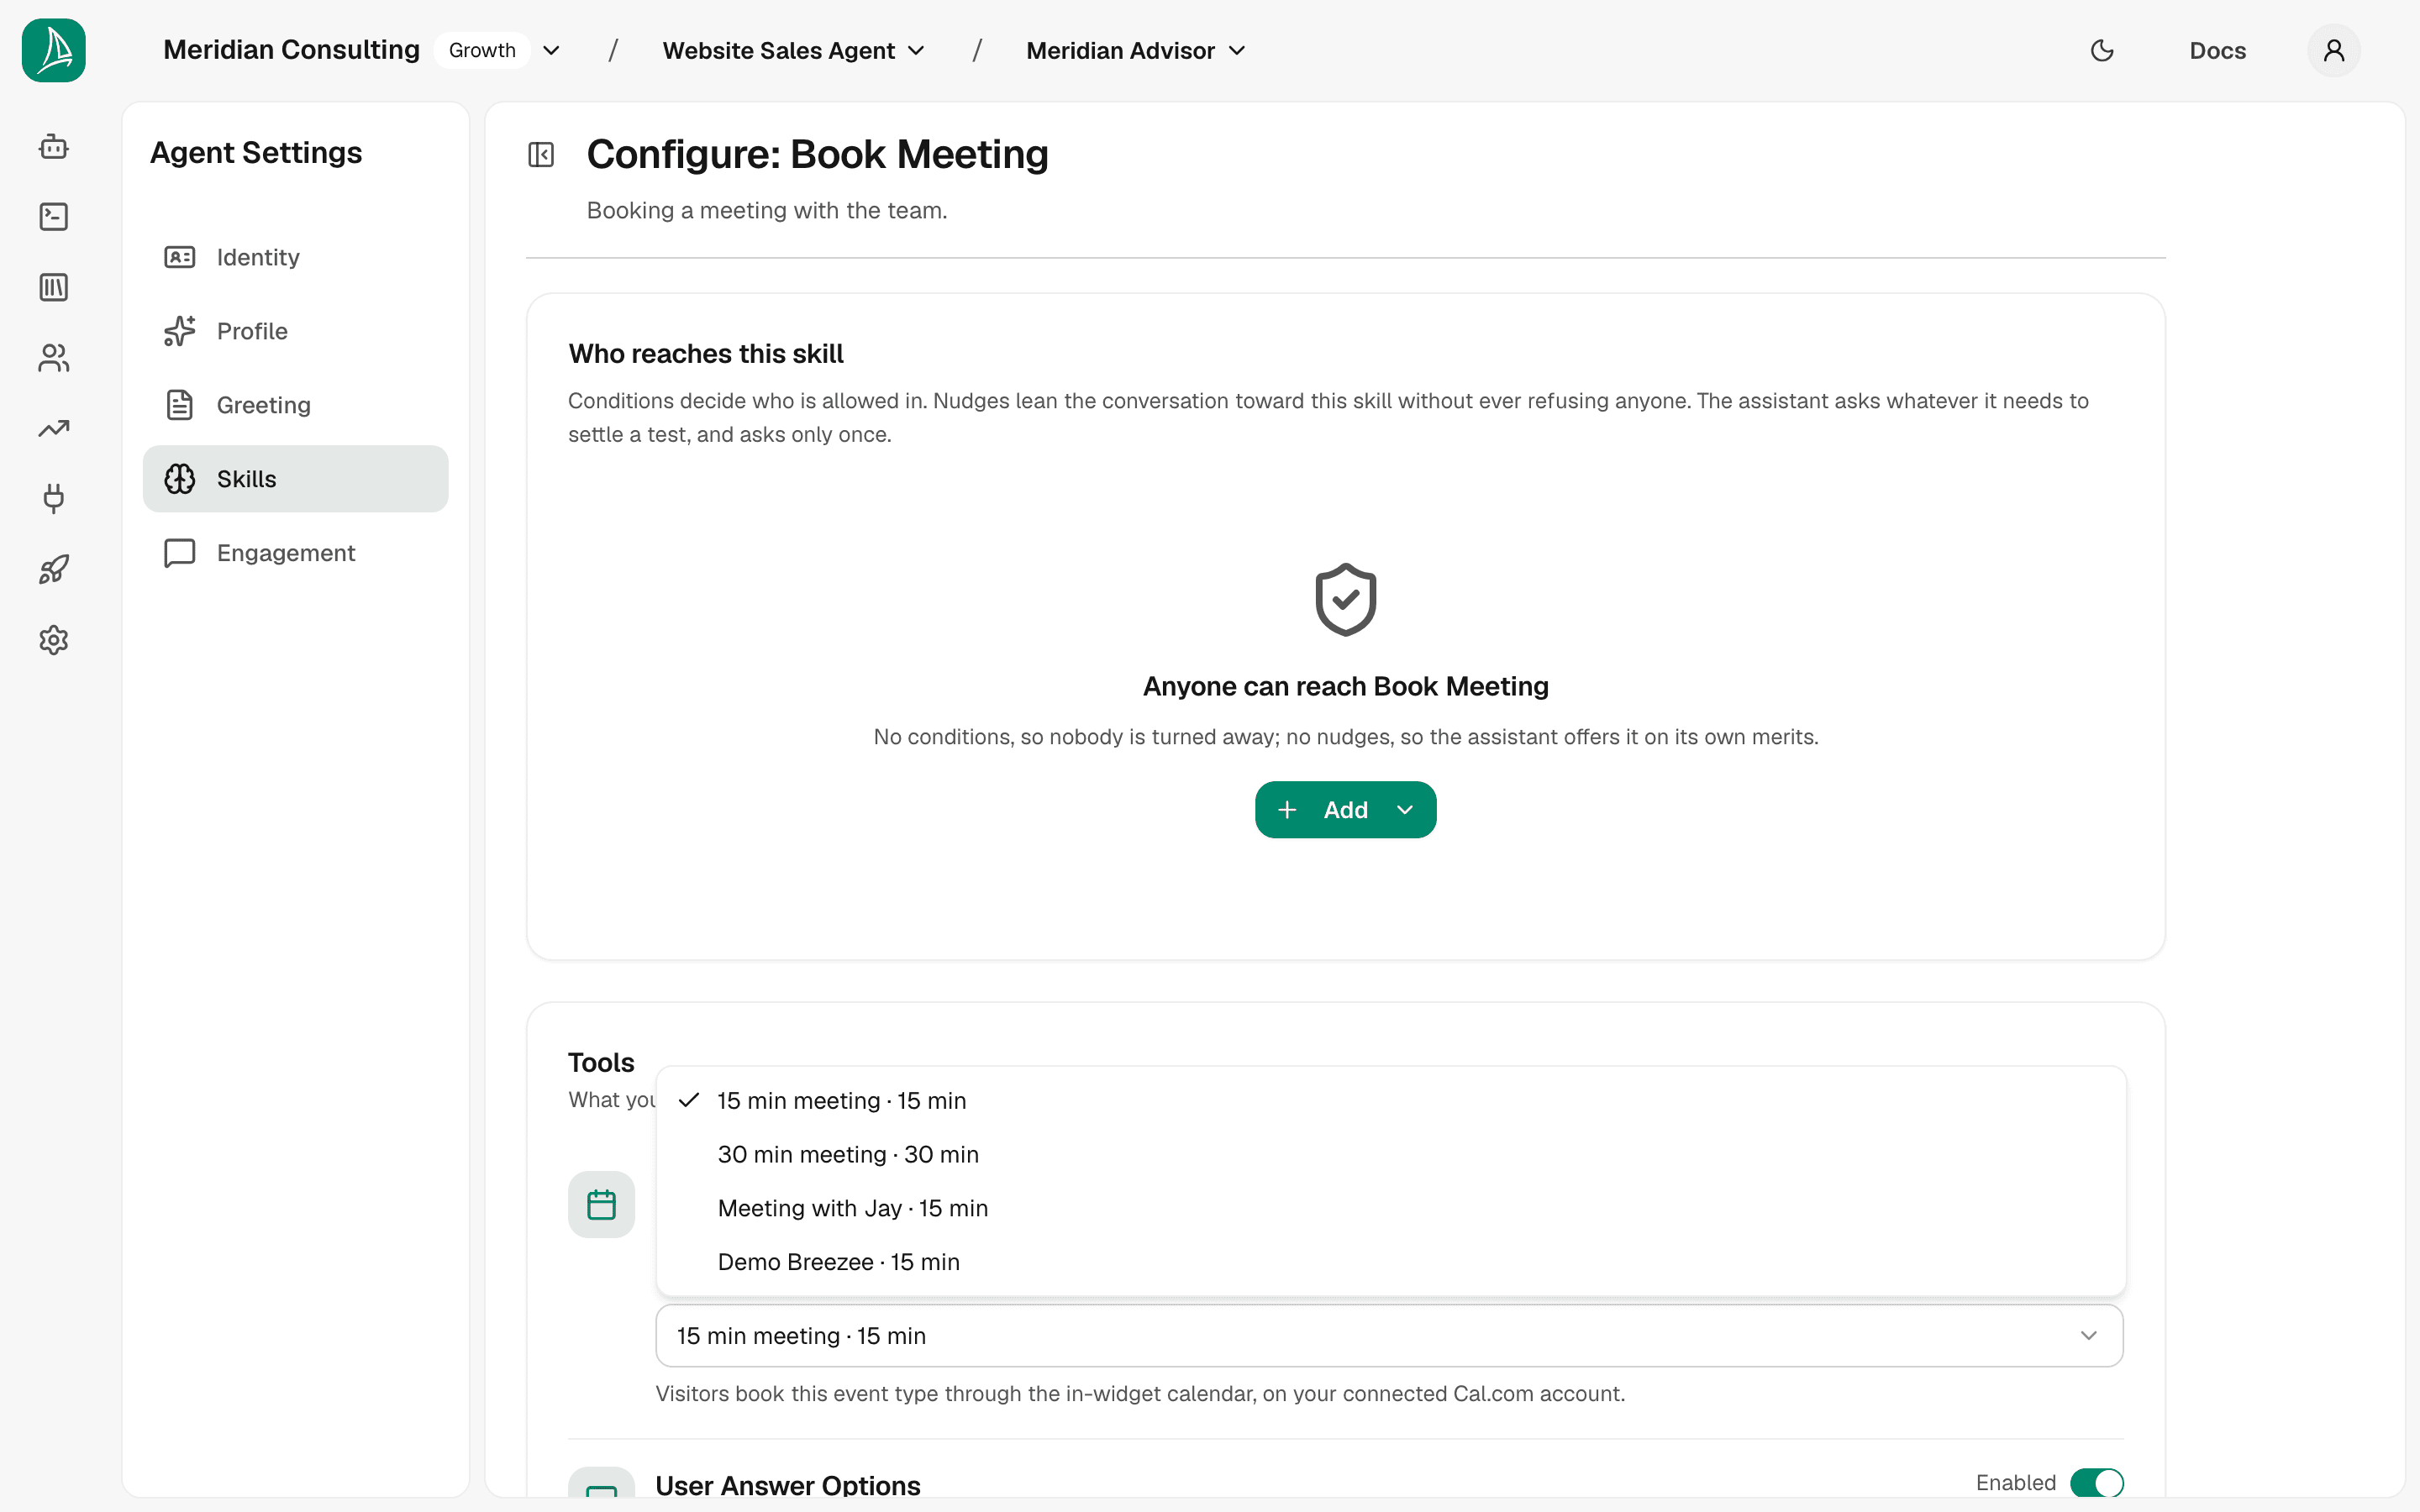
Task: Open the terminal console sidebar icon
Action: [54, 217]
